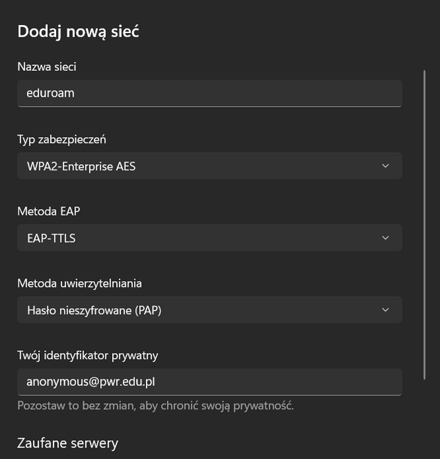Click the scrollbar track below the thumb
This screenshot has height=459, width=440.
424,419
